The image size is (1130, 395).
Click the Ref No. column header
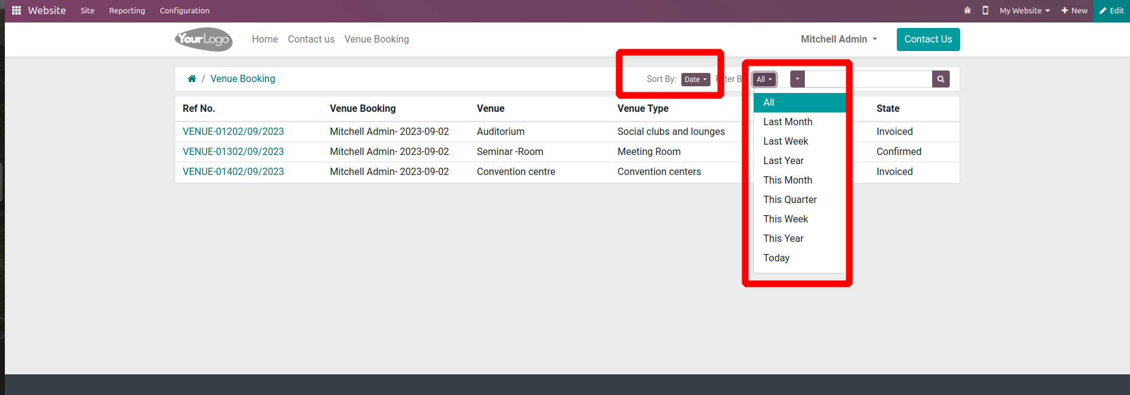(199, 108)
